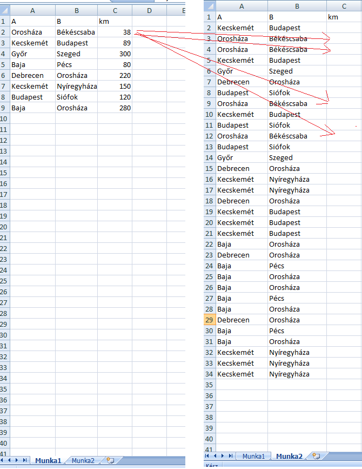This screenshot has width=362, height=469.
Task: Click previous-sheet arrow in left pane
Action: (x=9, y=460)
